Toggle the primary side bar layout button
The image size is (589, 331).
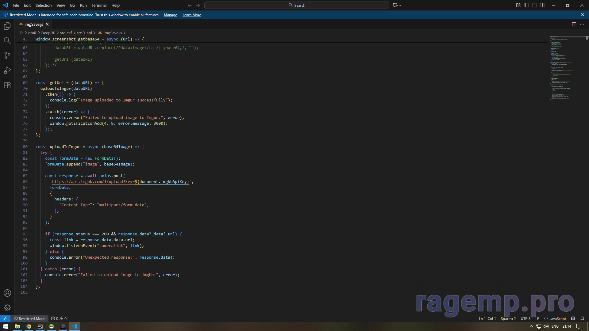(x=526, y=5)
